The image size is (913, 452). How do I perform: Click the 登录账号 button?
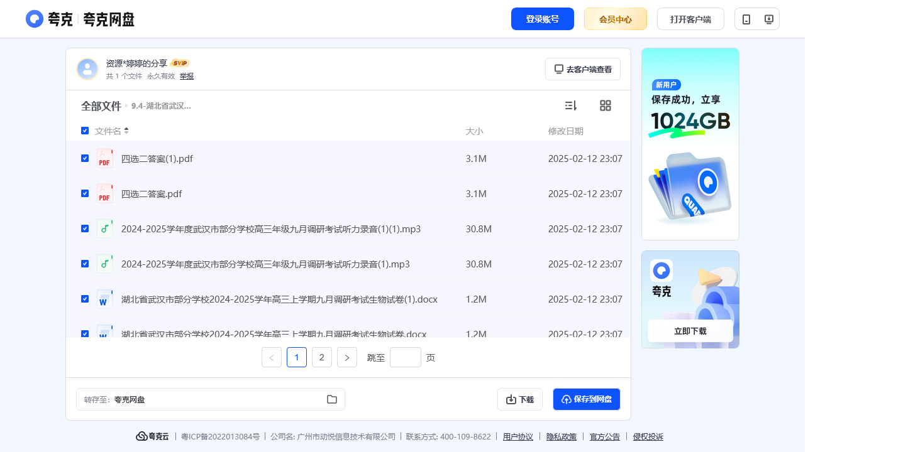pyautogui.click(x=543, y=19)
